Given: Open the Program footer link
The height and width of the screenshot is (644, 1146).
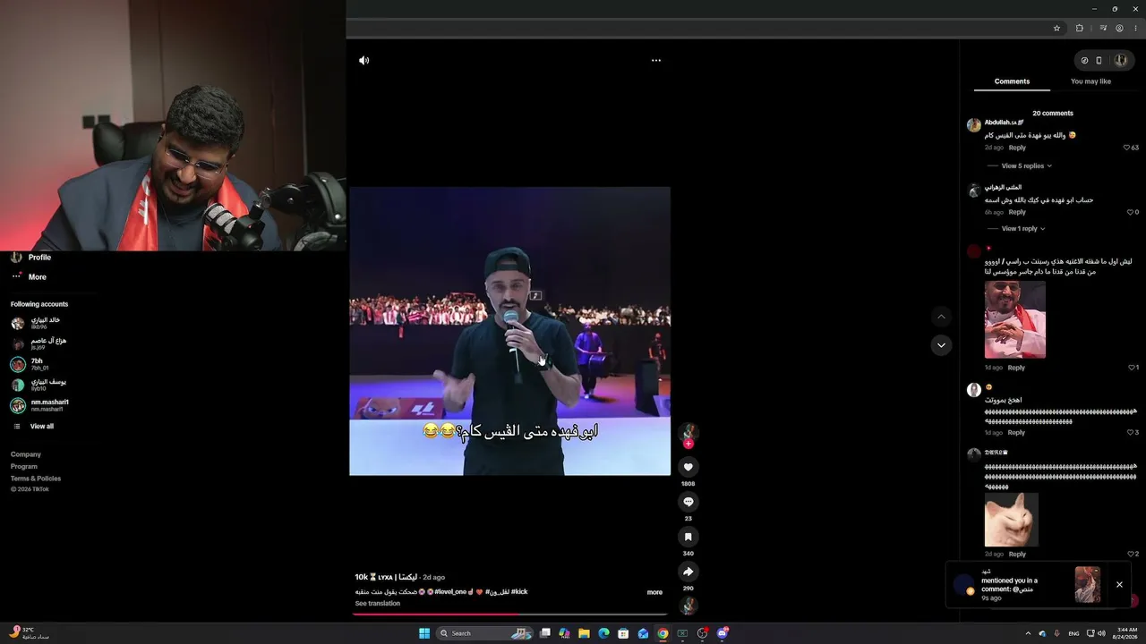Looking at the screenshot, I should pos(24,466).
